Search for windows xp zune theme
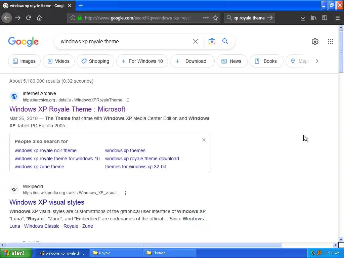 pos(39,167)
